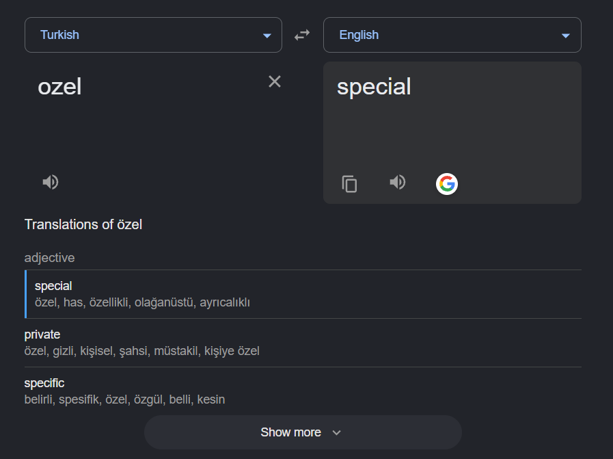Listen to the Turkish source pronunciation
613x459 pixels.
(51, 182)
